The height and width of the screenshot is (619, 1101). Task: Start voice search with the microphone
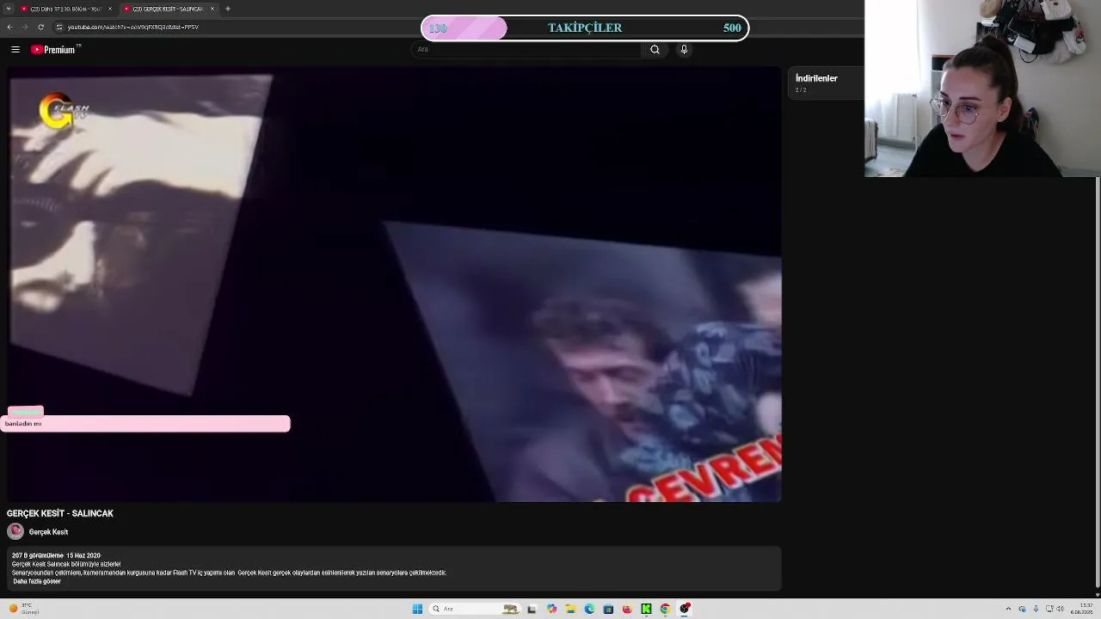(x=684, y=50)
